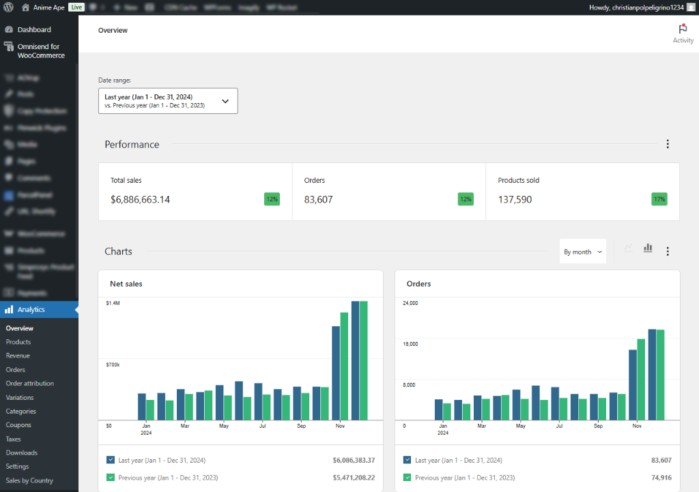
Task: Expand the By month interval dropdown
Action: click(583, 251)
